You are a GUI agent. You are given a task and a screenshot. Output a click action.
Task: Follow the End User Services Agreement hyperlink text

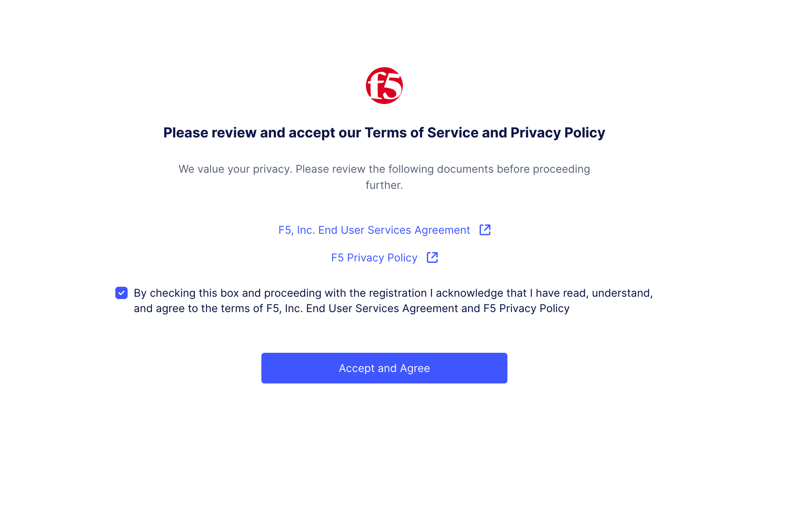coord(374,230)
